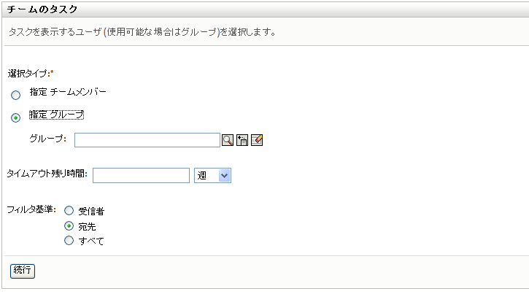Choose the 受信者 filter radio button
529x294 pixels.
point(69,211)
